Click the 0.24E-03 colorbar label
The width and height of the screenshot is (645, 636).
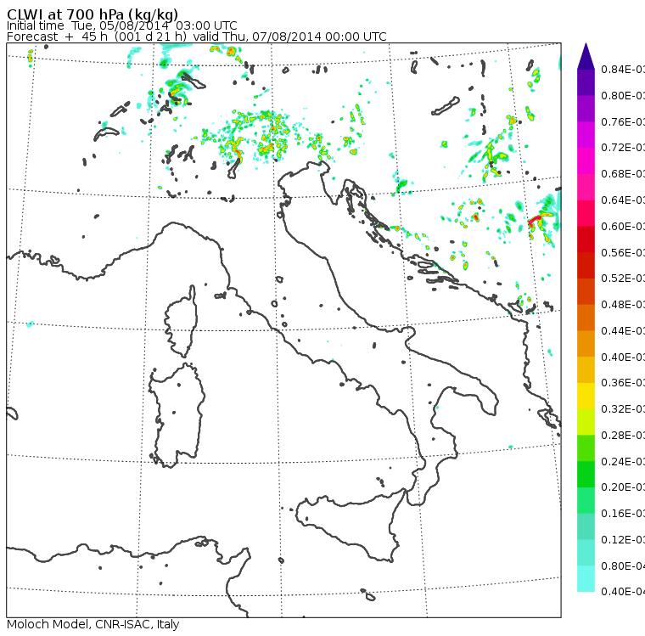[x=623, y=461]
